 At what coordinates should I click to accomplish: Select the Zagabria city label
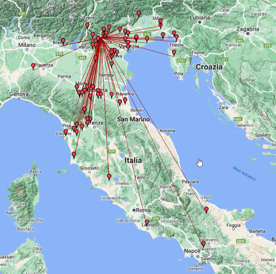click(247, 29)
